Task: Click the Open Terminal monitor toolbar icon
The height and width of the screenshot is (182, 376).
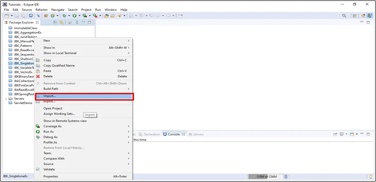Action: (31, 16)
